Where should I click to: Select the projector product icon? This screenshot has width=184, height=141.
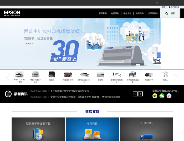click(x=100, y=74)
